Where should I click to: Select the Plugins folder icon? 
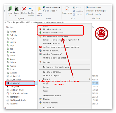coord(8,66)
